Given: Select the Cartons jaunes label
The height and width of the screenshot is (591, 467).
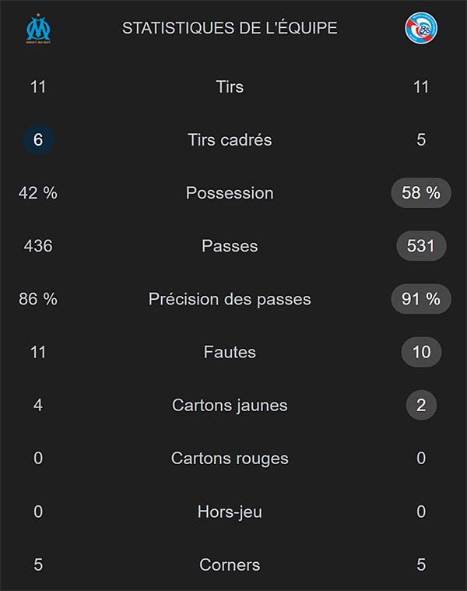Looking at the screenshot, I should coord(230,405).
